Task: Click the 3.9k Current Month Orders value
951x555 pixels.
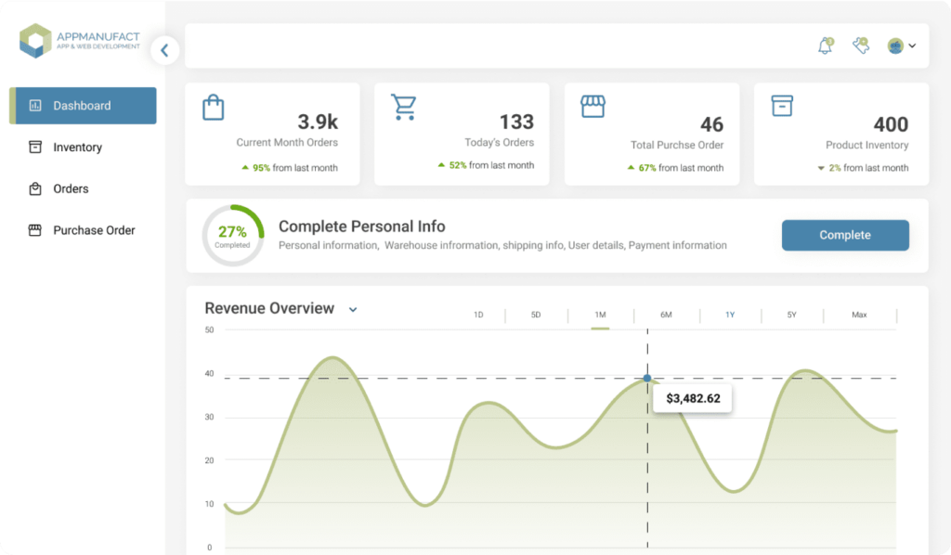Action: pyautogui.click(x=318, y=122)
